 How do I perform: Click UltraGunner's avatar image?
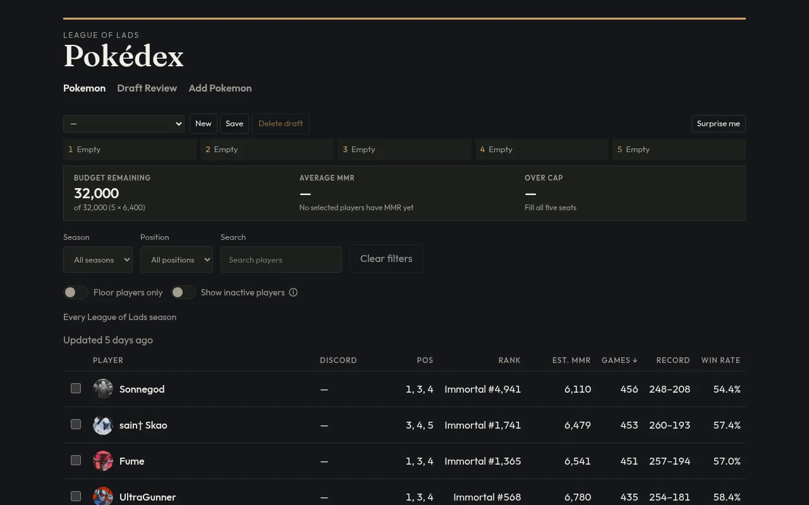click(x=103, y=497)
